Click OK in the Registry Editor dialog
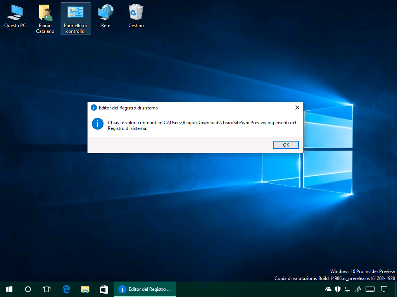Image resolution: width=397 pixels, height=297 pixels. click(286, 145)
